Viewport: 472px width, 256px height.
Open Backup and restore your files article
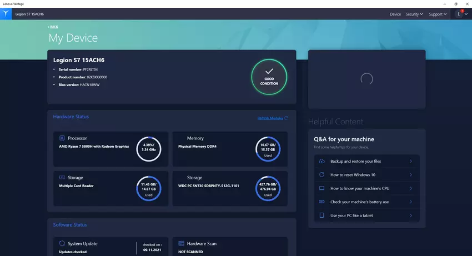(x=355, y=161)
